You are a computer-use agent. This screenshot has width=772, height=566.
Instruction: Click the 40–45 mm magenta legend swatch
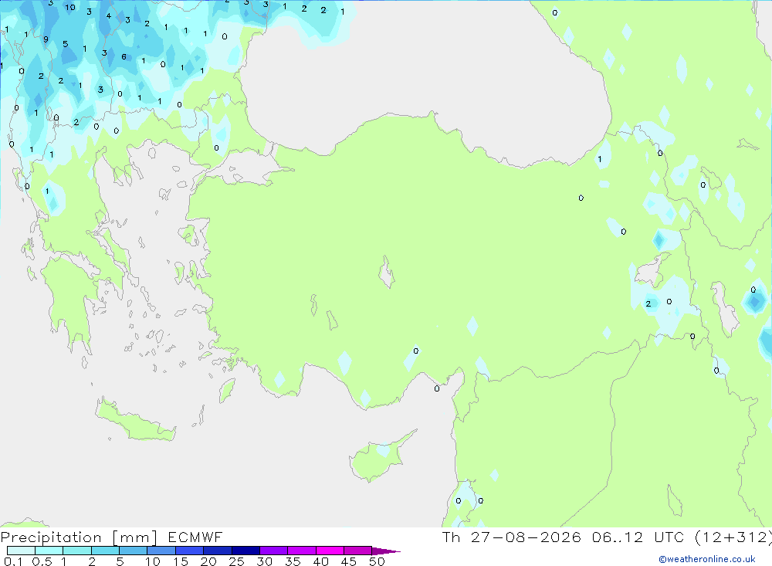click(x=330, y=551)
